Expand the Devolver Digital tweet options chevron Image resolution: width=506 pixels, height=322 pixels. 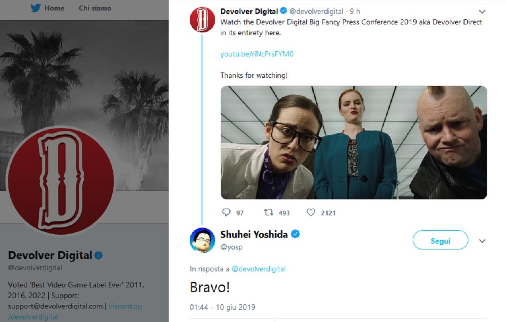482,12
